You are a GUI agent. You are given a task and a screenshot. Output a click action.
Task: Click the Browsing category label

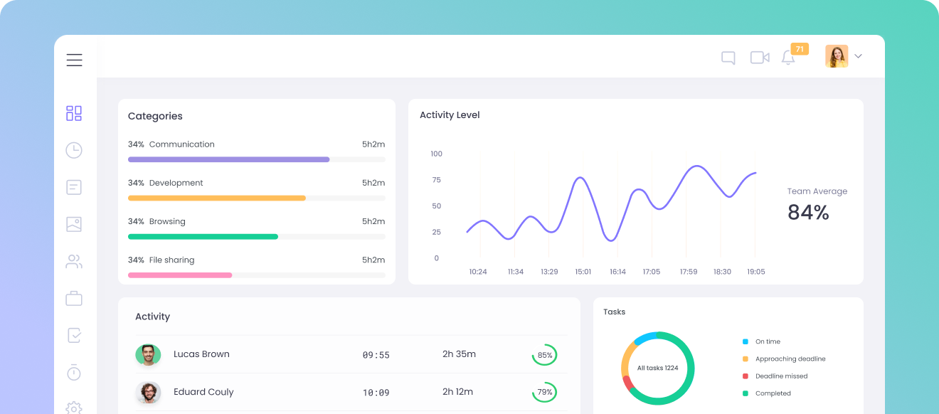(167, 221)
